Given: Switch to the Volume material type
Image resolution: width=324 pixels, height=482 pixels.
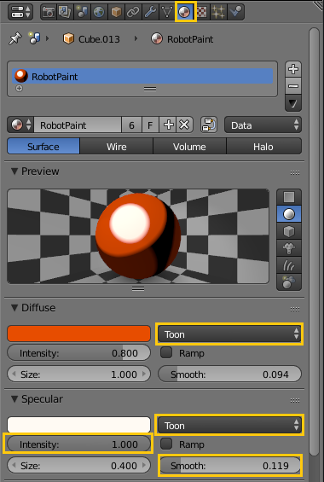Looking at the screenshot, I should [x=189, y=147].
